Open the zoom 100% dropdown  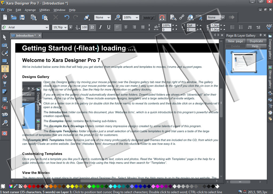(137, 17)
